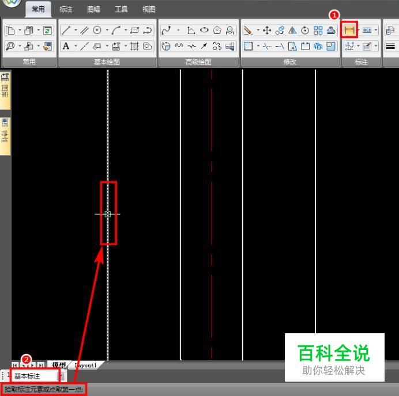Select the Trim tool
This screenshot has width=399, height=396.
[x=267, y=46]
